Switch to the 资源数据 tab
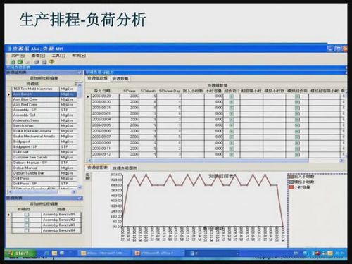Image resolution: width=352 pixels, height=264 pixels. tap(120, 79)
